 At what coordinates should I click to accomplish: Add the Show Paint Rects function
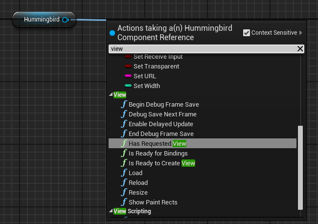coord(153,202)
